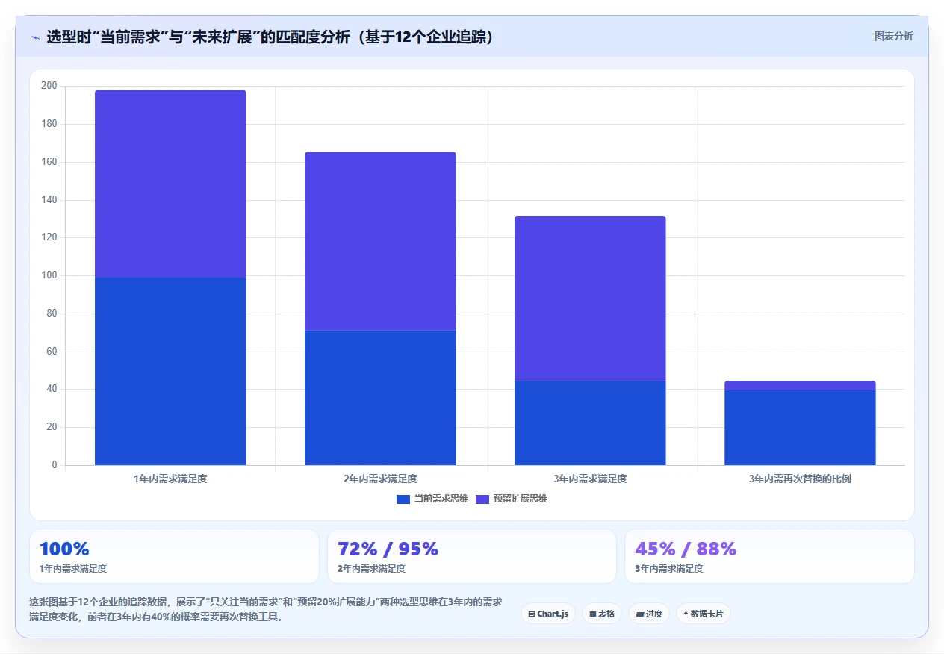Click the sparkle icon in 数据卡片 chip
Screen dimensions: 944x654
pos(686,614)
